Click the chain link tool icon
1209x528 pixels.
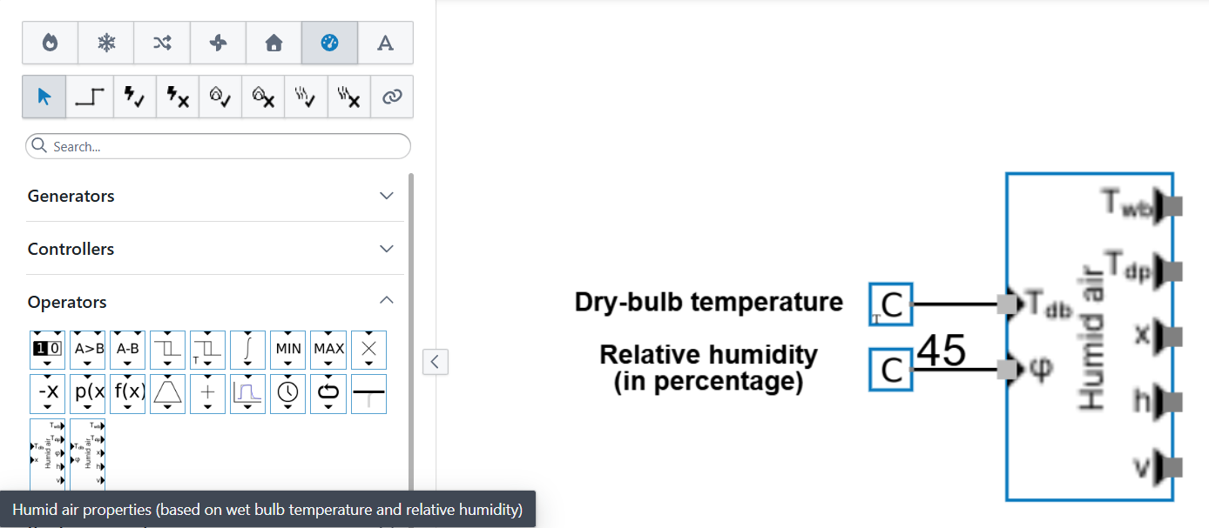(x=392, y=97)
